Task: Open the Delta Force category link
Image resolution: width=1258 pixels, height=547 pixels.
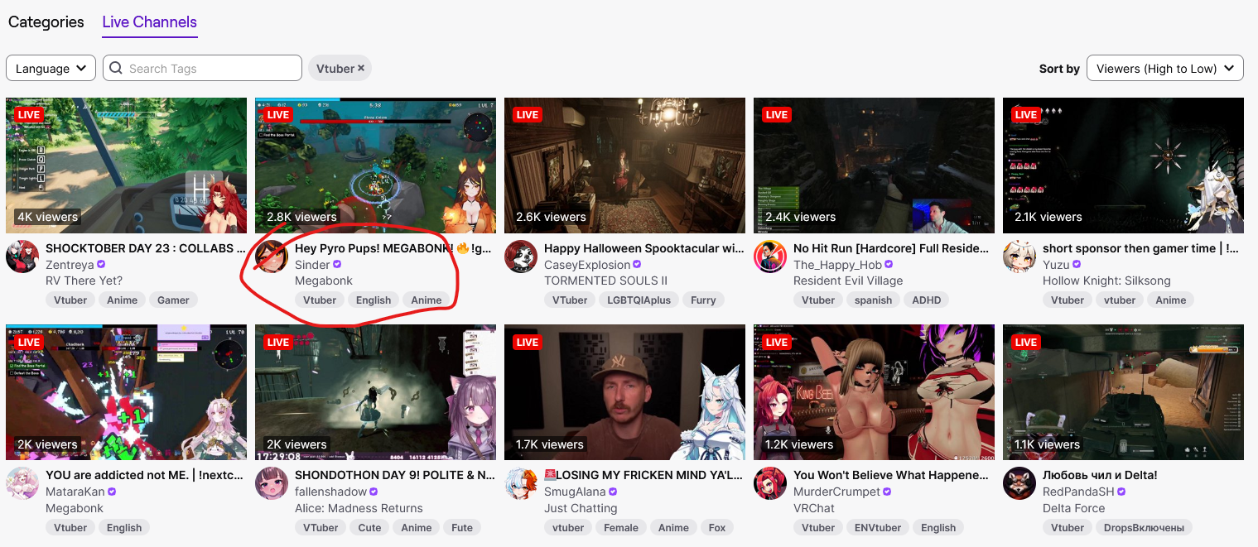Action: [1074, 507]
